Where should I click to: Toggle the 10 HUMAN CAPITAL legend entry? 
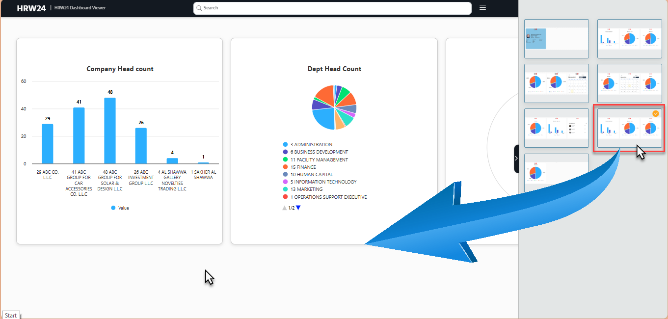click(x=311, y=175)
